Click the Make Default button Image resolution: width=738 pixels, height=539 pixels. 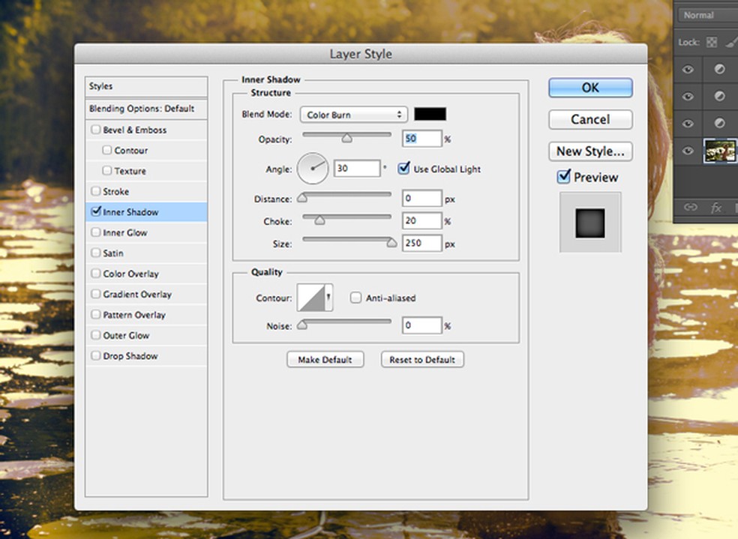pos(325,360)
